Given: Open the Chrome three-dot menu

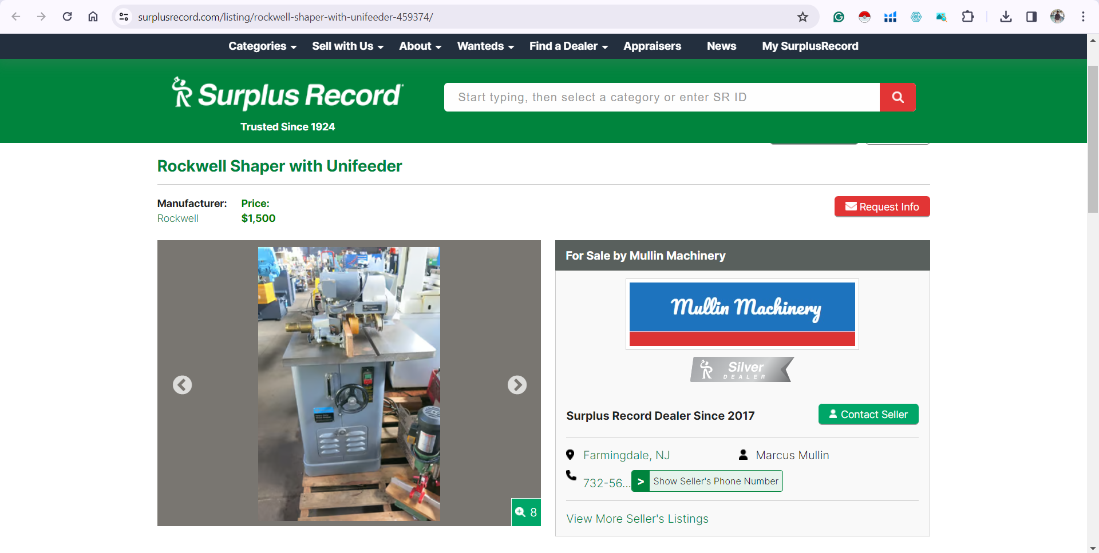Looking at the screenshot, I should click(1083, 17).
